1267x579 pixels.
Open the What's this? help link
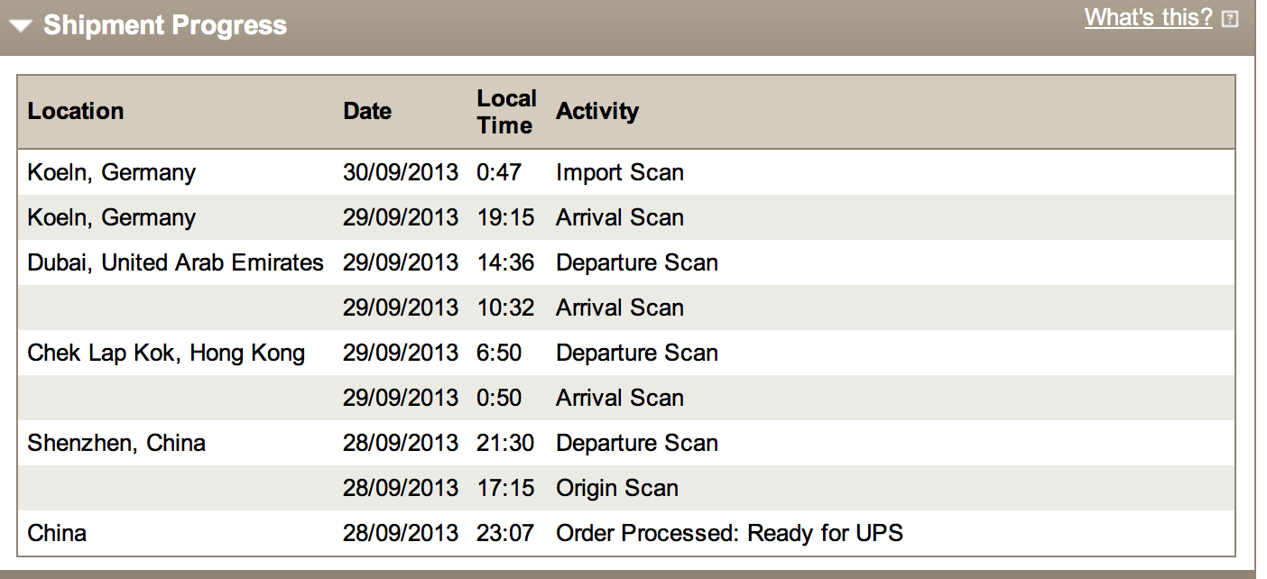1148,17
